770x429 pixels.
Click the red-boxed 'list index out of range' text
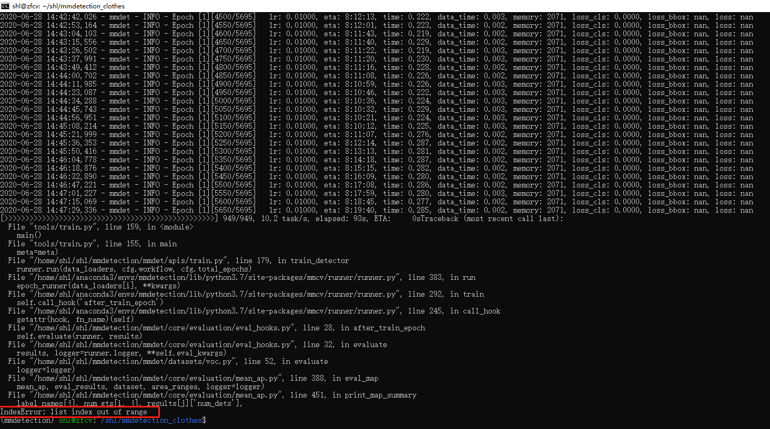coord(100,412)
